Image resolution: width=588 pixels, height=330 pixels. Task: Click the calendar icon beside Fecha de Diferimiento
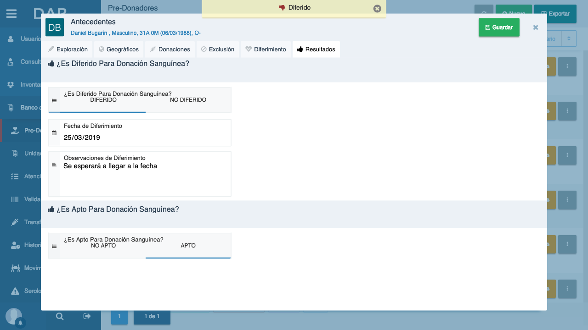coord(54,133)
